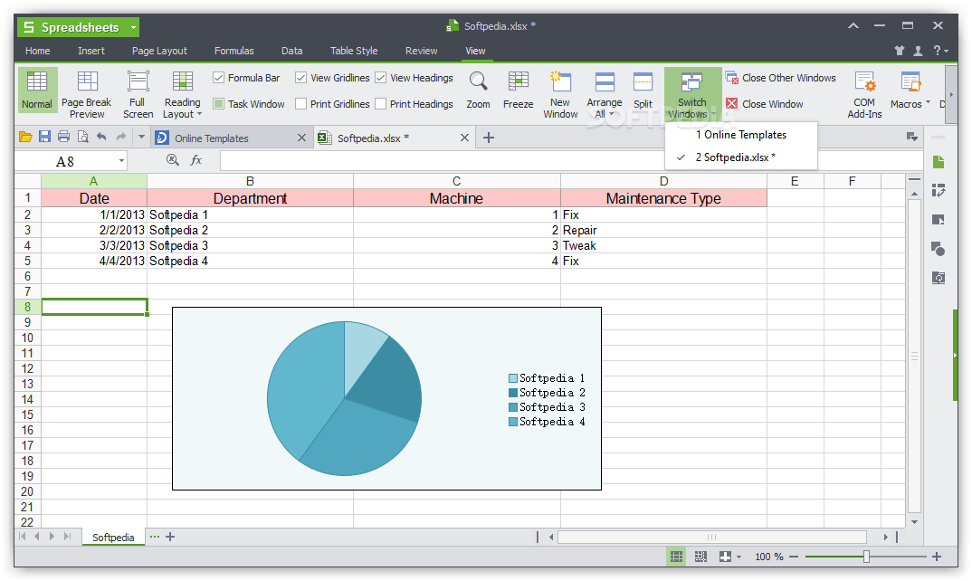Click the zoom slider handle
Screen dimensions: 972x581
pos(867,557)
